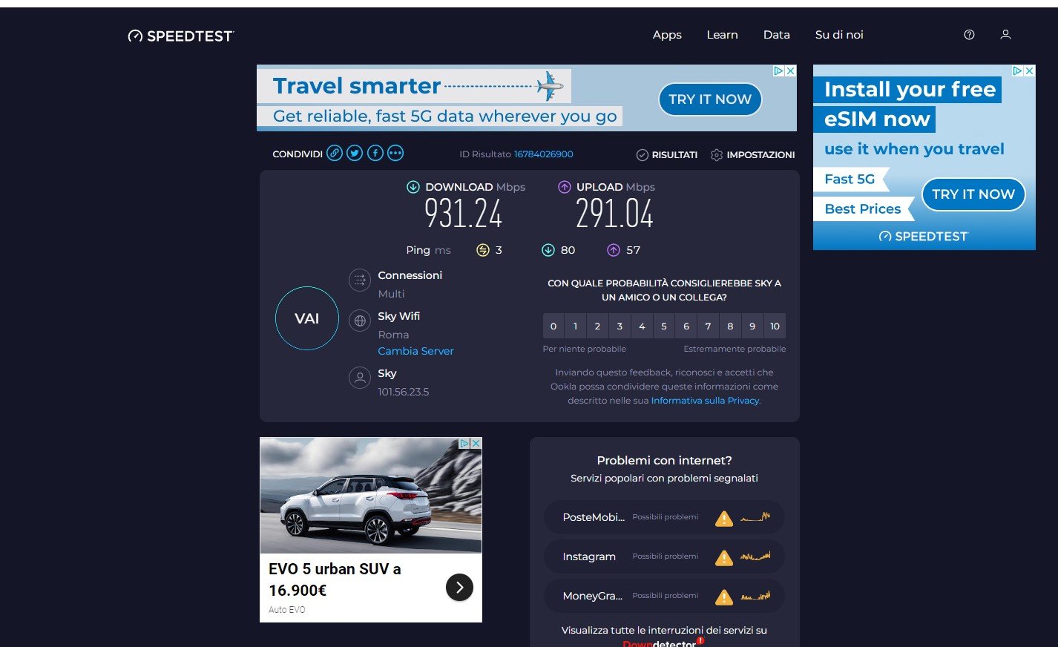The height and width of the screenshot is (647, 1058).
Task: Share result using the Twitter icon
Action: point(355,154)
